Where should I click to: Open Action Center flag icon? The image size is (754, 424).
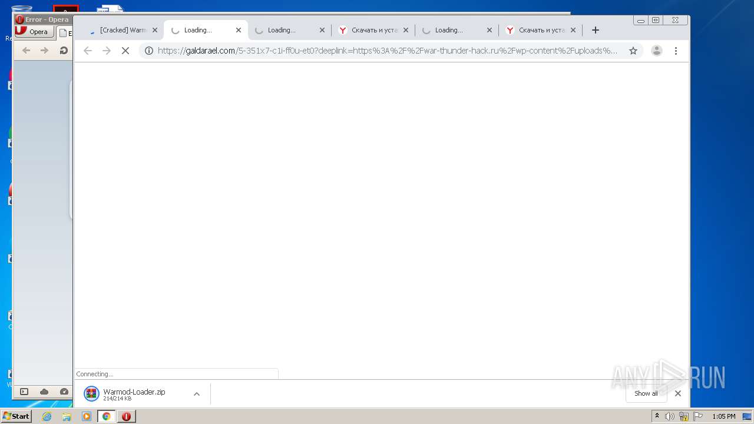tap(698, 416)
